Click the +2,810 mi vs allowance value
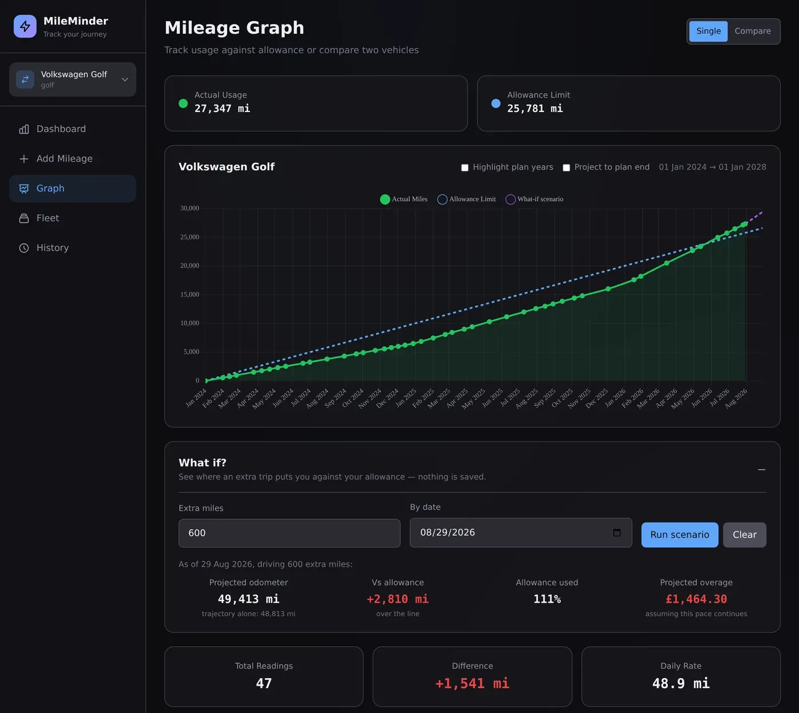Image resolution: width=799 pixels, height=713 pixels. point(398,599)
